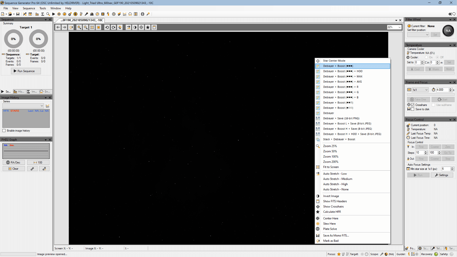Invert the image using the contrast icon

[135, 27]
